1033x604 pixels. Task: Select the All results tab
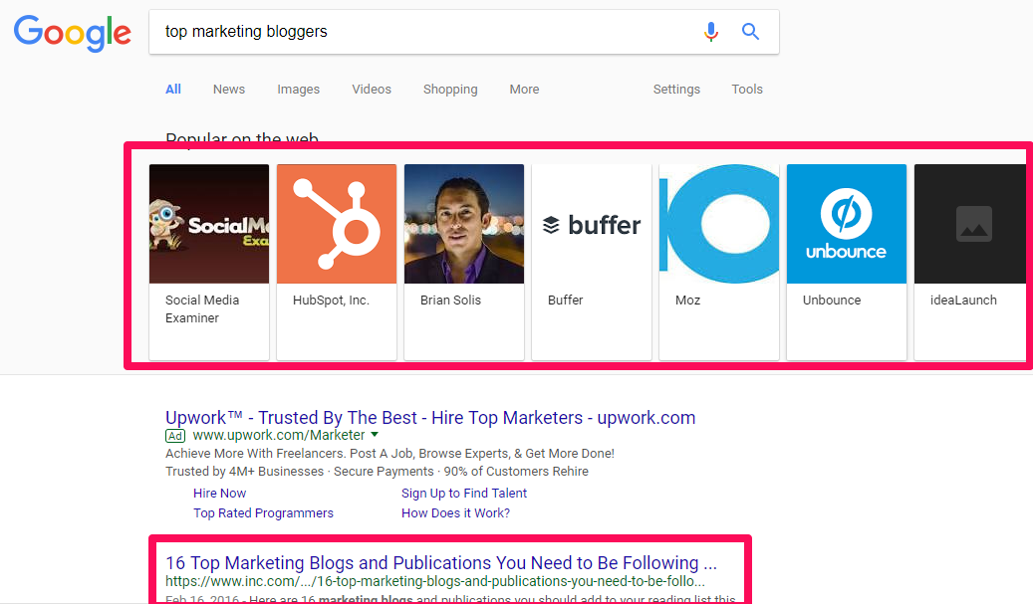click(173, 90)
